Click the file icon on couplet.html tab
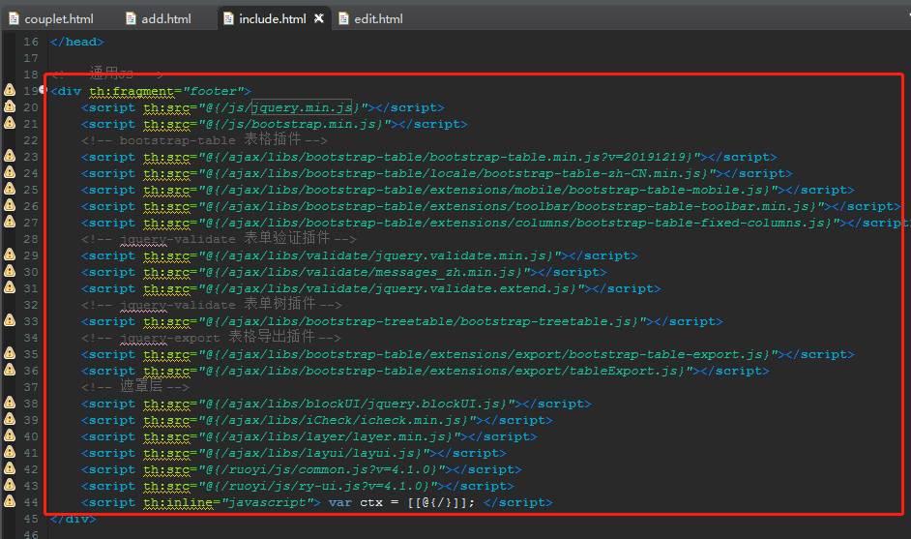The width and height of the screenshot is (911, 539). tap(14, 19)
